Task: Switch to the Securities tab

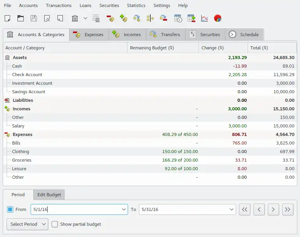Action: click(x=205, y=35)
